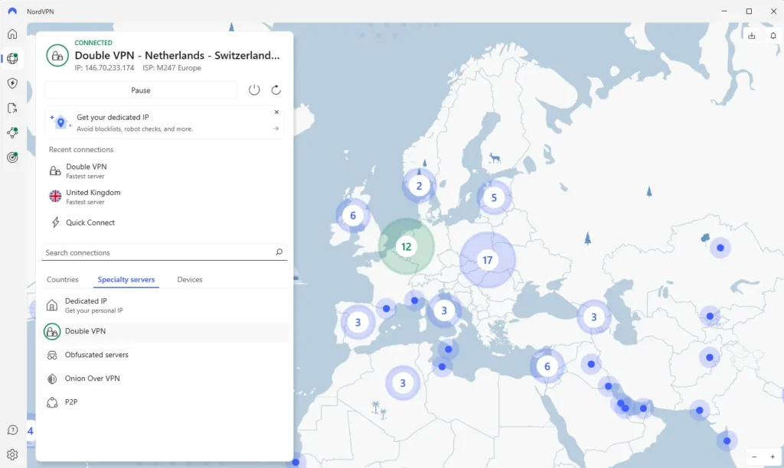Screen dimensions: 784x468
Task: Click the globe VPN icon in sidebar
Action: (x=12, y=59)
